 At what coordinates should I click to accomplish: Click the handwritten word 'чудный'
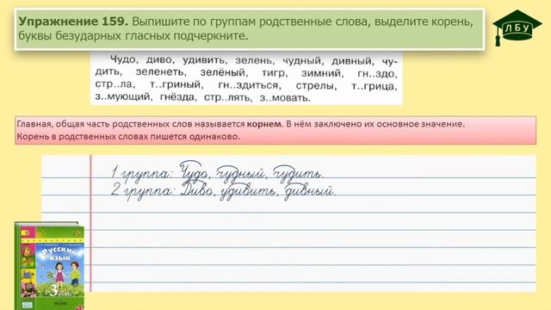[241, 172]
